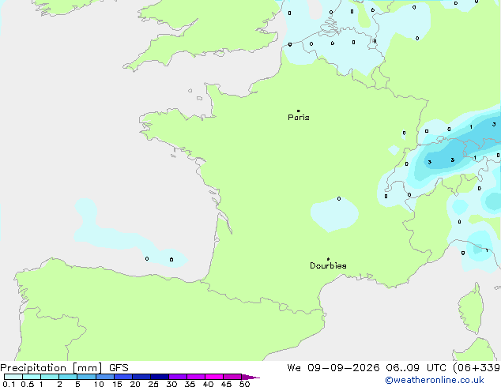Click the Dourbies location dot marker
Image resolution: width=501 pixels, height=387 pixels.
[x=328, y=259]
